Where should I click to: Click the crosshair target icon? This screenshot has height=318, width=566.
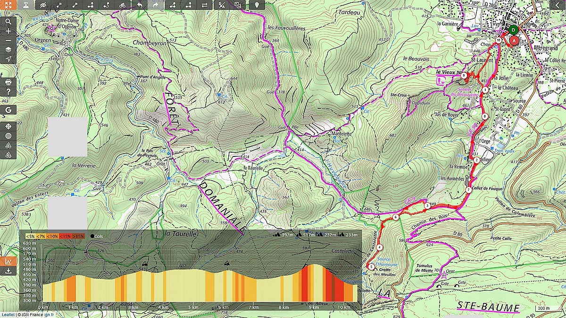pos(8,127)
